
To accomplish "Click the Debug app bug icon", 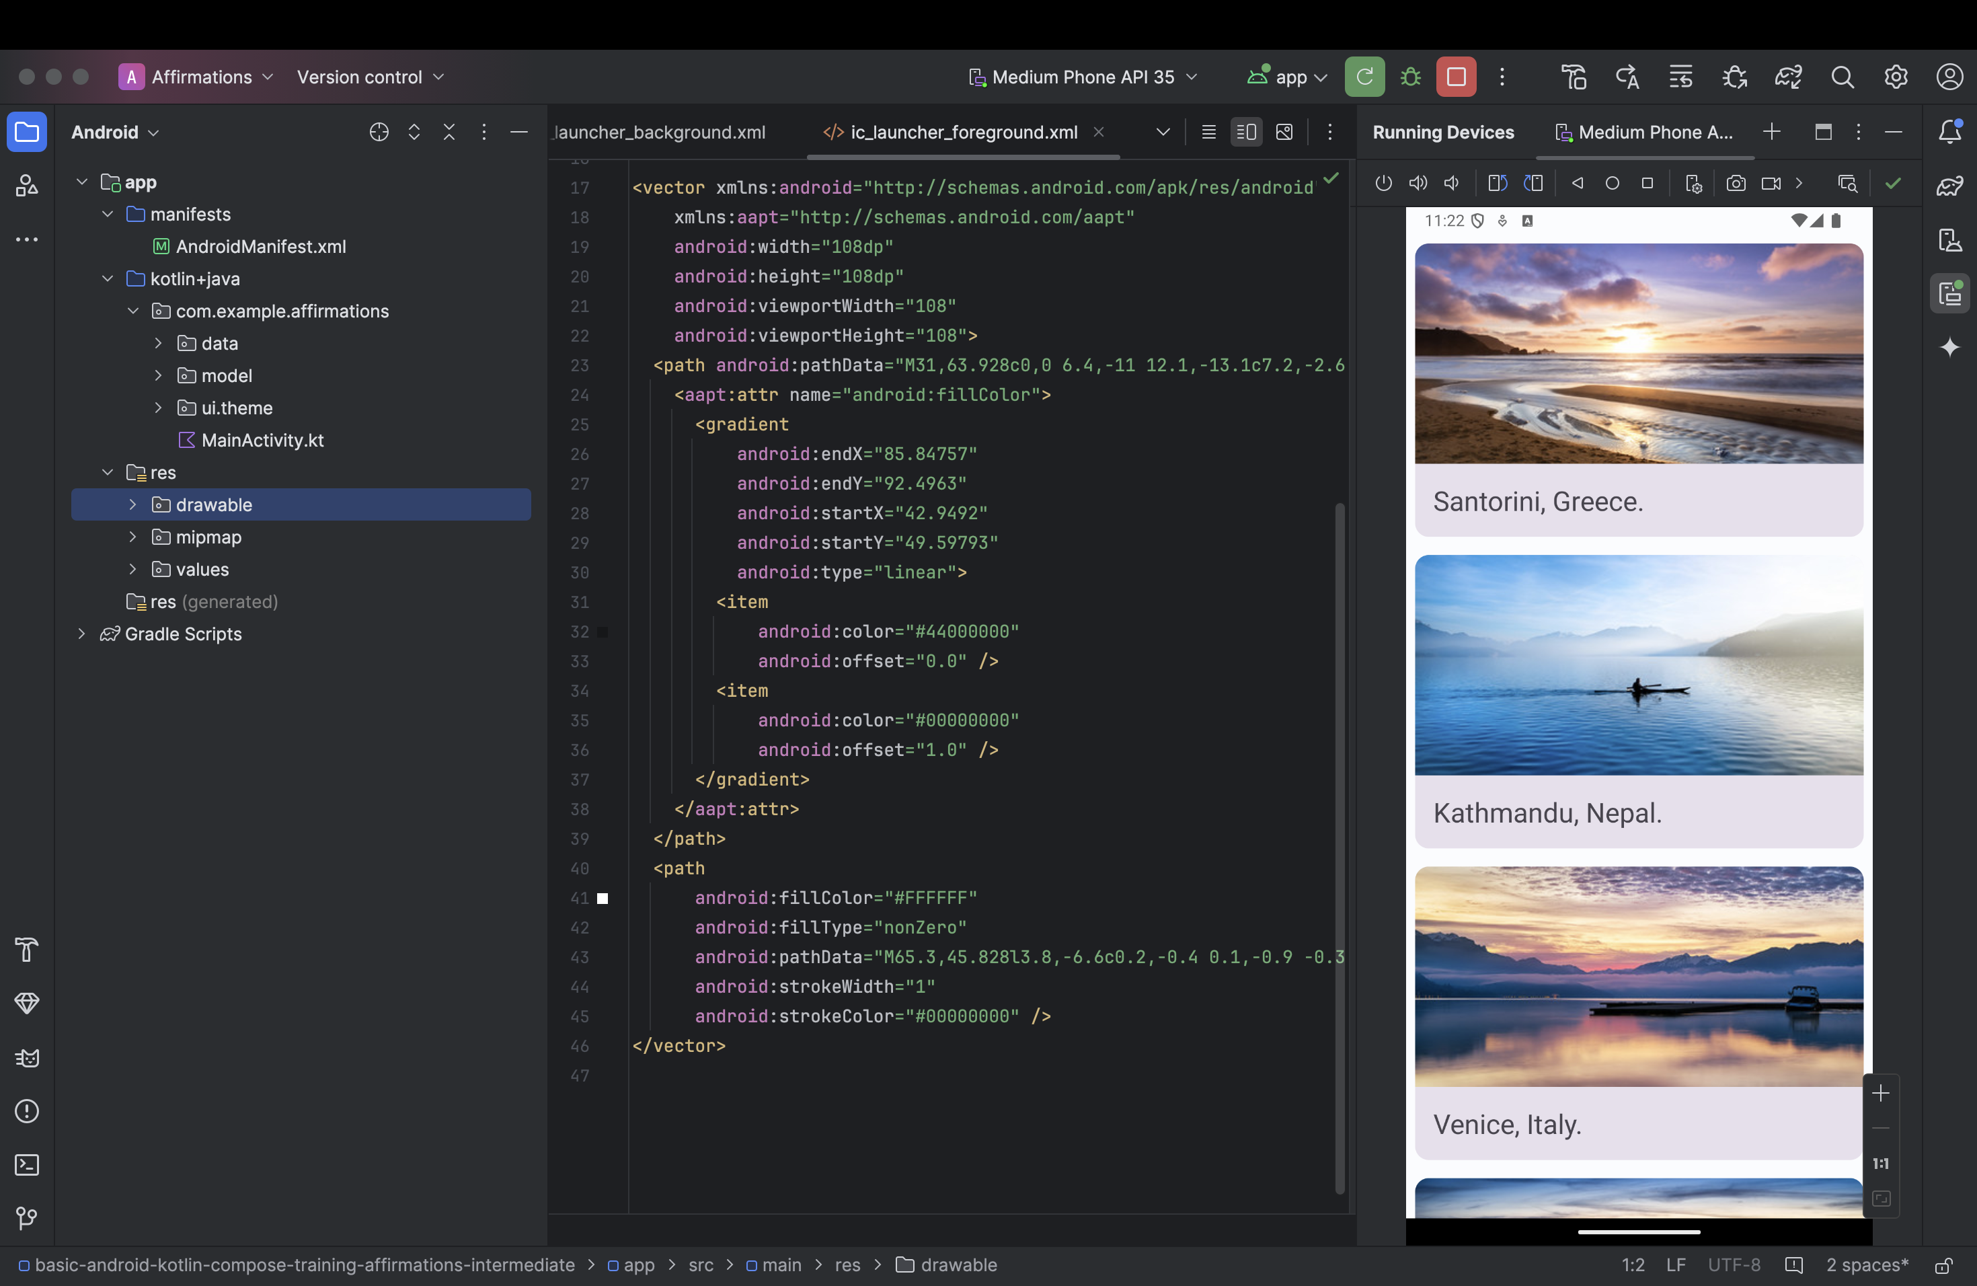I will [1411, 77].
